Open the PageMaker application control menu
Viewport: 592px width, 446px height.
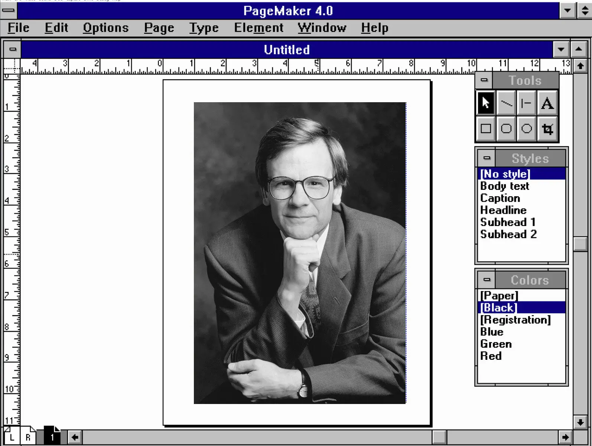pos(9,10)
